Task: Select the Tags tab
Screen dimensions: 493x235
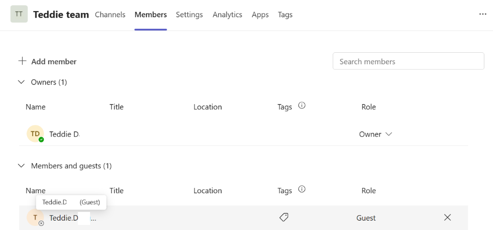Action: point(285,14)
